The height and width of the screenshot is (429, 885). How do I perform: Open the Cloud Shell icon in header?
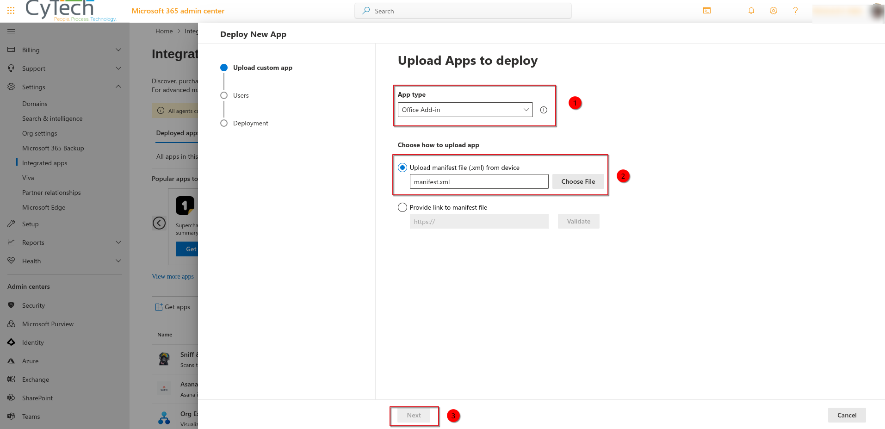(x=707, y=11)
